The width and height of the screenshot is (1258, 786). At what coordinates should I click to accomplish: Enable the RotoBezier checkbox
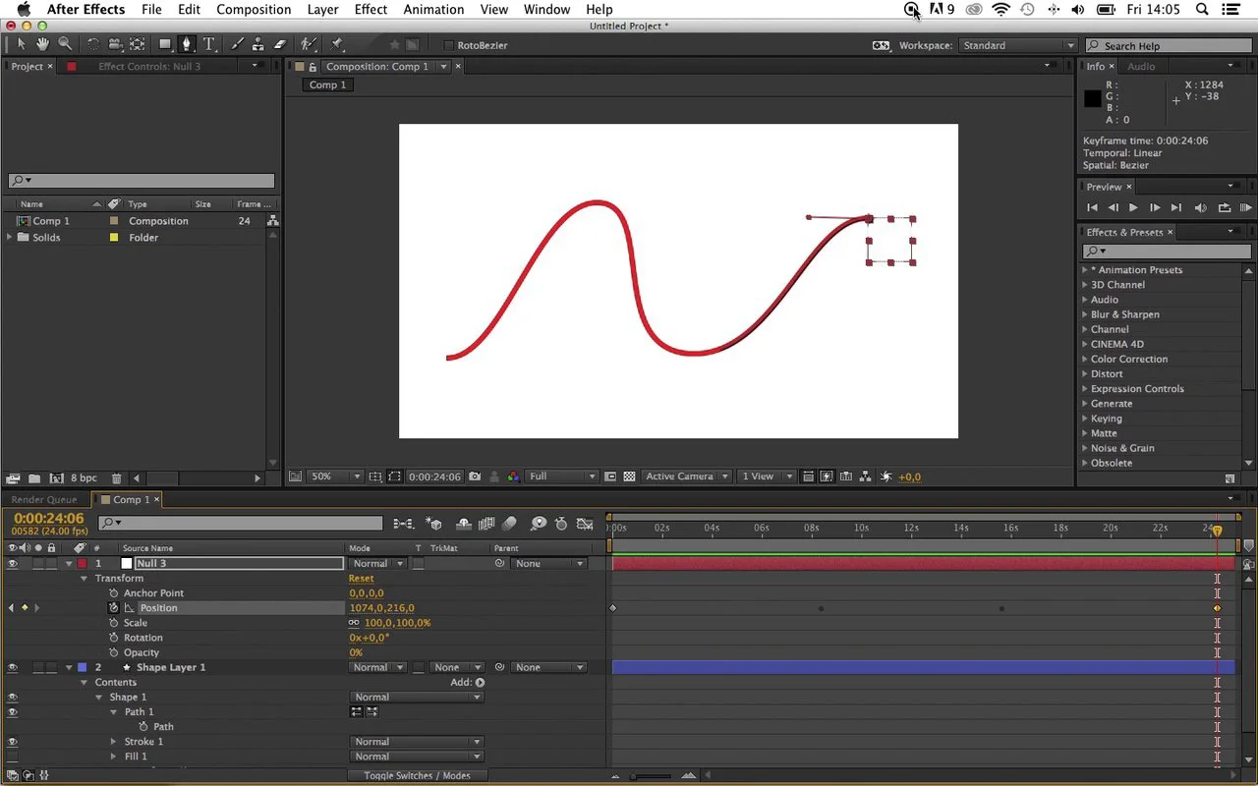(449, 45)
